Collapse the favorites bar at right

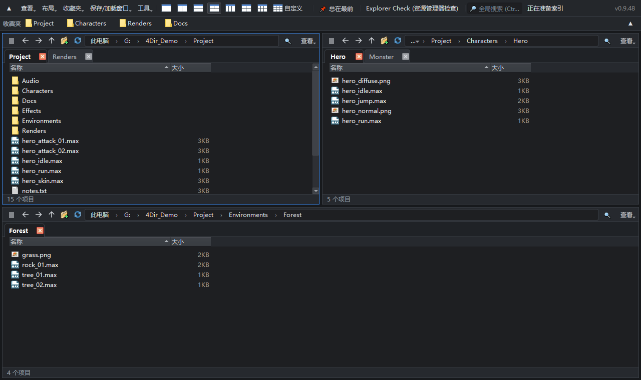630,23
